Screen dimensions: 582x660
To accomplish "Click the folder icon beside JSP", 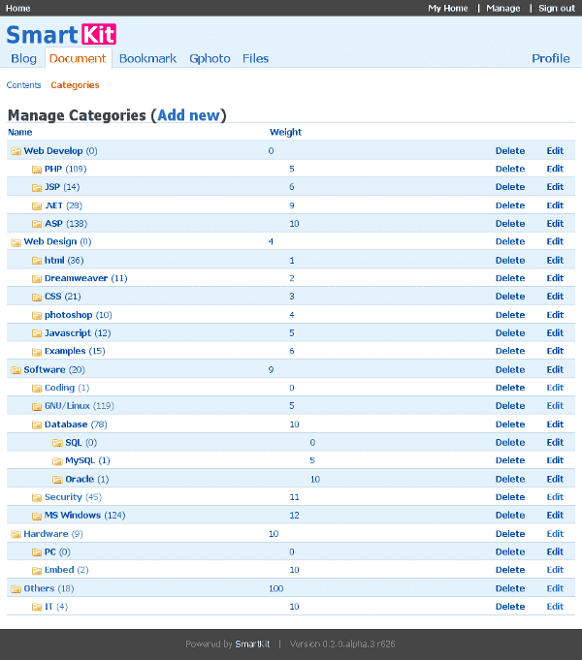I will (x=37, y=187).
